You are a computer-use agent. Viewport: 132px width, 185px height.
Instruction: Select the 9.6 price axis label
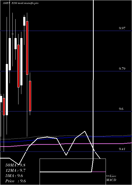121,109
